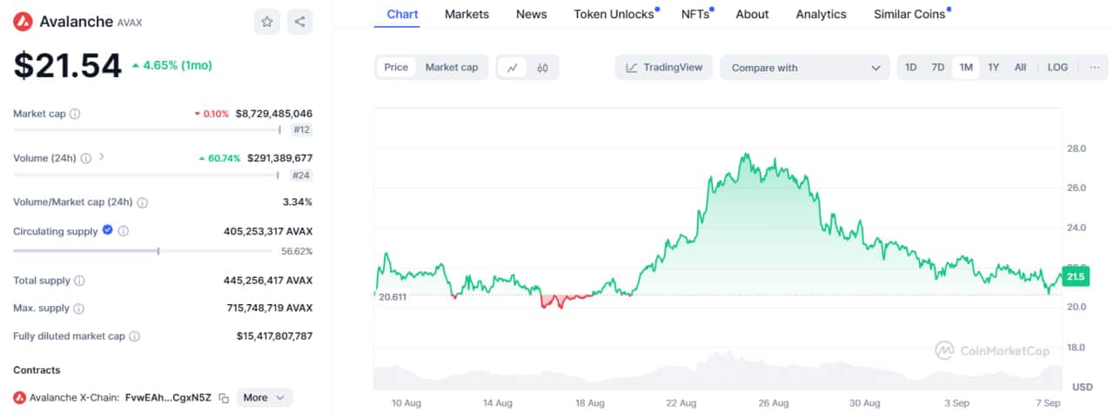The image size is (1114, 418).
Task: Click the 4.65% (1mo) change label
Action: click(172, 65)
